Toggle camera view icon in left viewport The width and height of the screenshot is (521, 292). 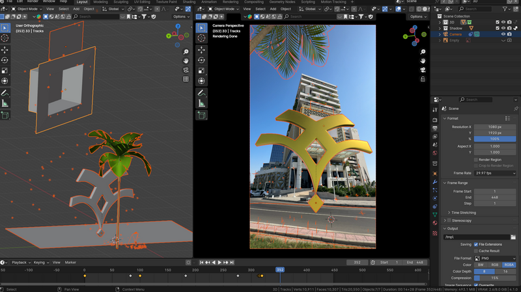[186, 70]
